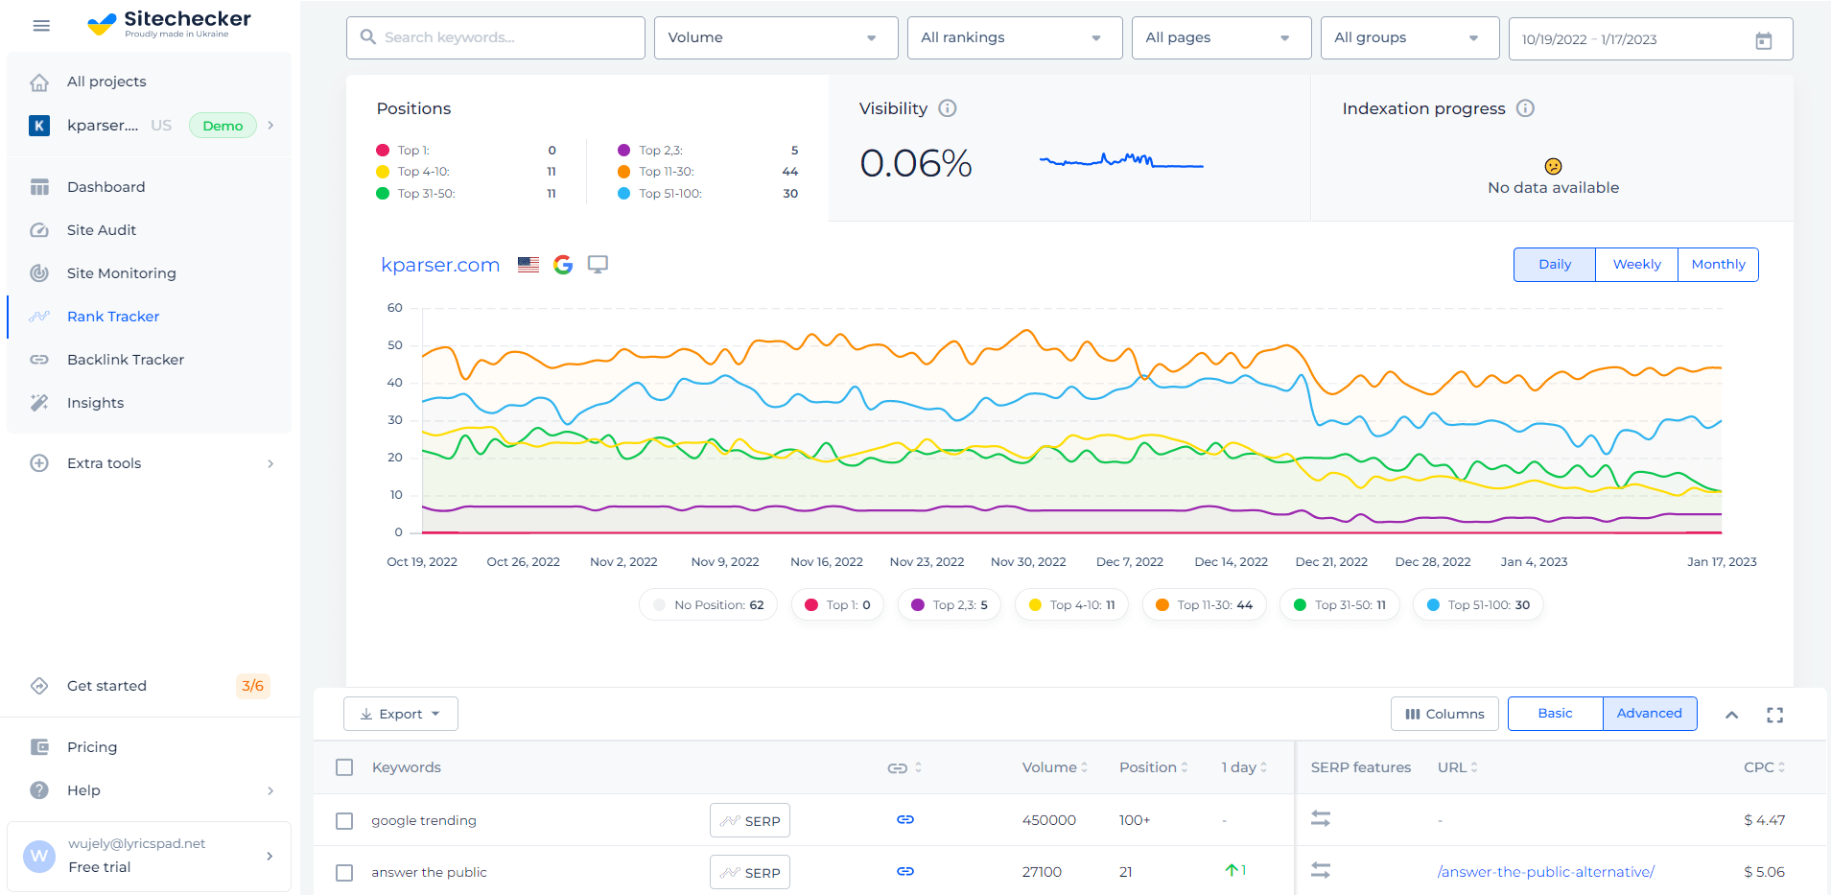The height and width of the screenshot is (895, 1831).
Task: Click link icon in answer the public row
Action: [905, 872]
